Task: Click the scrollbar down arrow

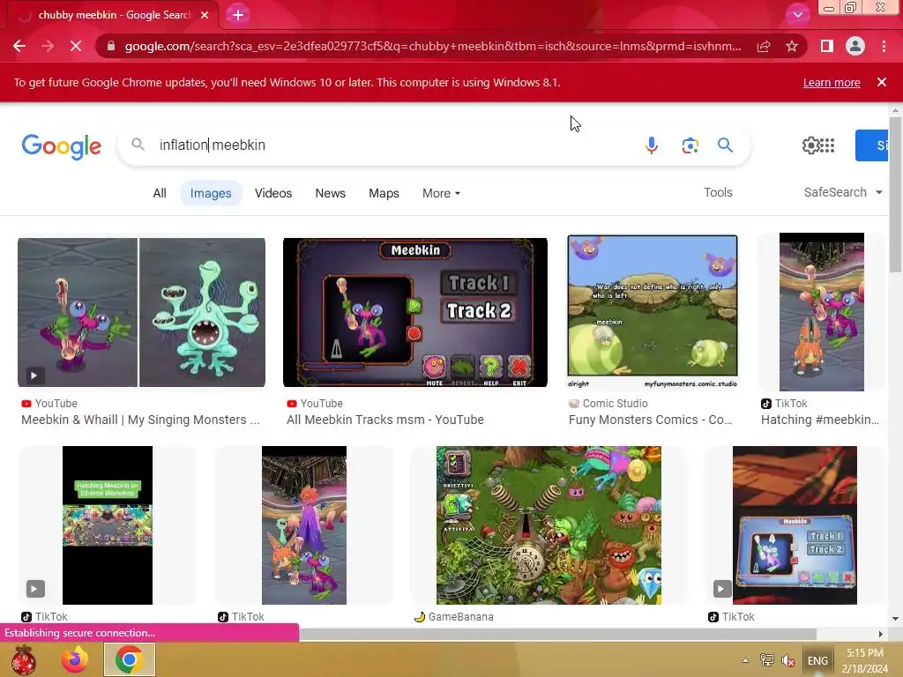Action: 895,619
